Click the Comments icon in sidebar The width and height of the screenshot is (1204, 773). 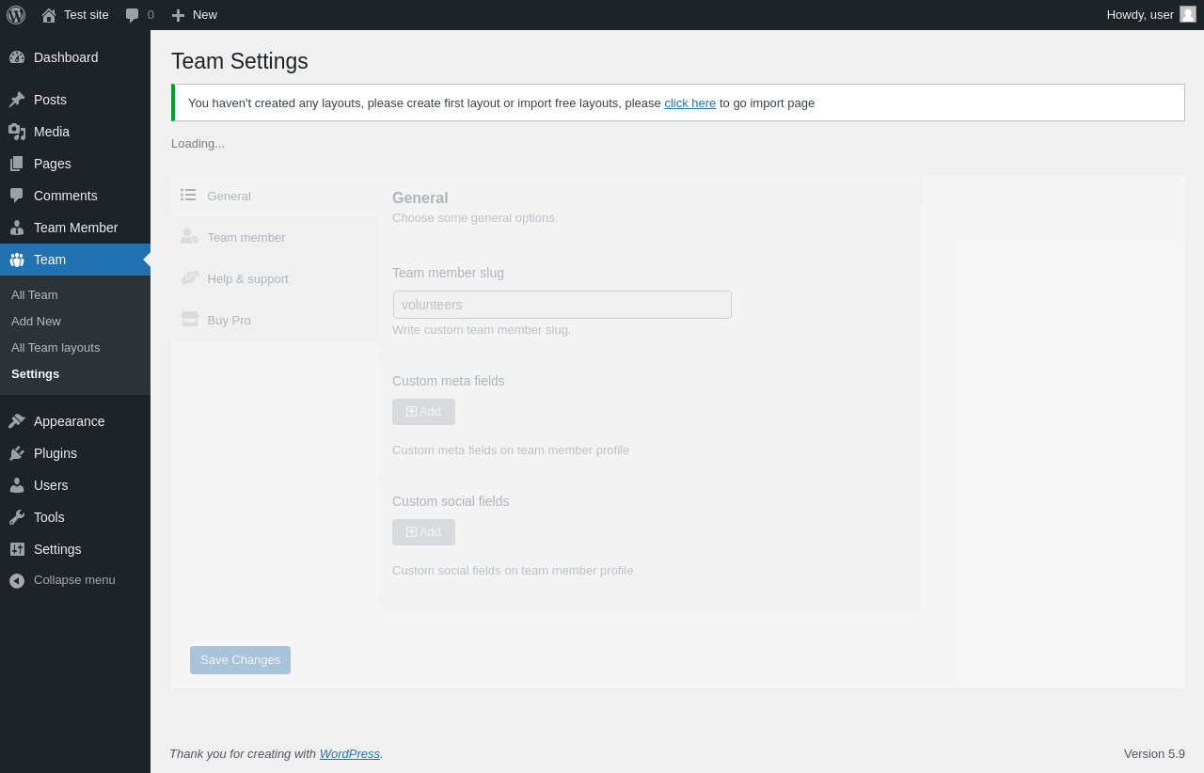(17, 196)
